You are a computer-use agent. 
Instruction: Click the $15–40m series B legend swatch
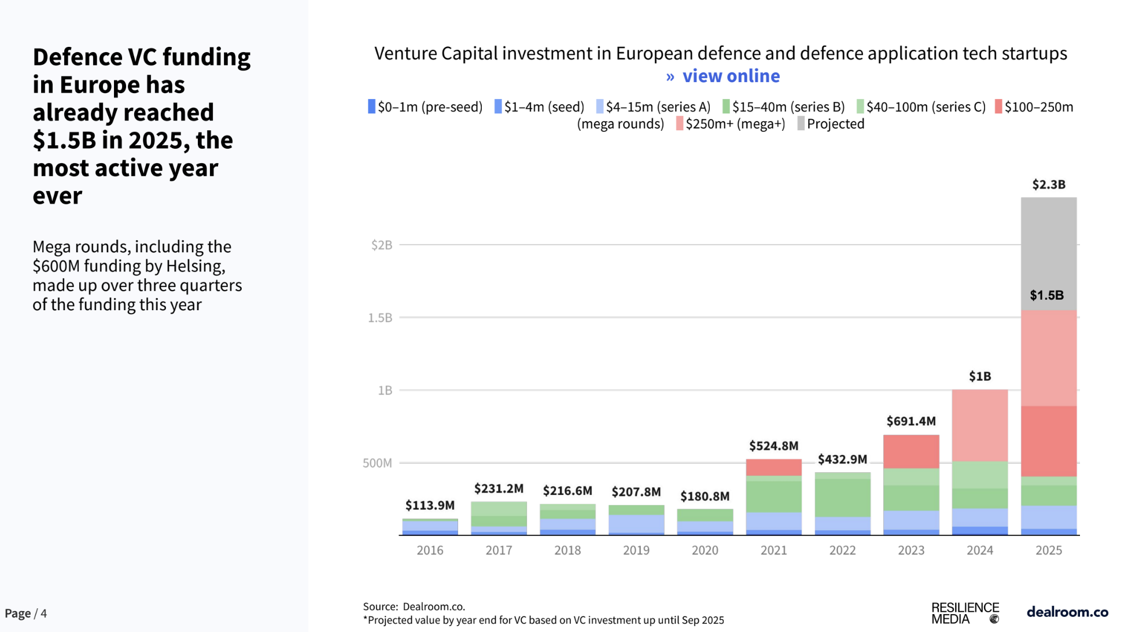point(726,106)
